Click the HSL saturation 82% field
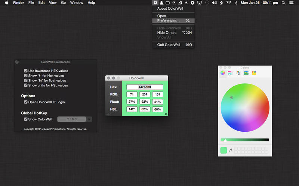This screenshot has width=299, height=186. (145, 109)
